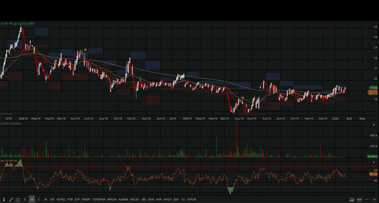
Task: Open the ΜΠΕΛΑ symbol chart
Action: tap(112, 199)
